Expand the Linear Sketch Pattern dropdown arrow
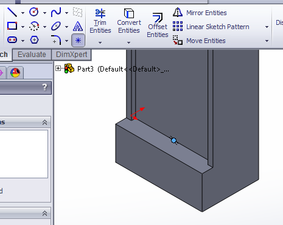Viewport: 283px width, 225px height. [x=267, y=27]
